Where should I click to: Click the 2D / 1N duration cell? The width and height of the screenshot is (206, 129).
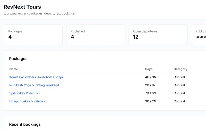150,85
